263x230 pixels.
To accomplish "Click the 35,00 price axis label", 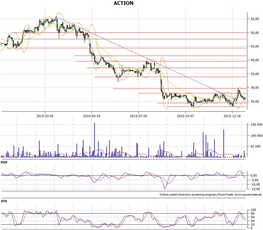I will [255, 74].
